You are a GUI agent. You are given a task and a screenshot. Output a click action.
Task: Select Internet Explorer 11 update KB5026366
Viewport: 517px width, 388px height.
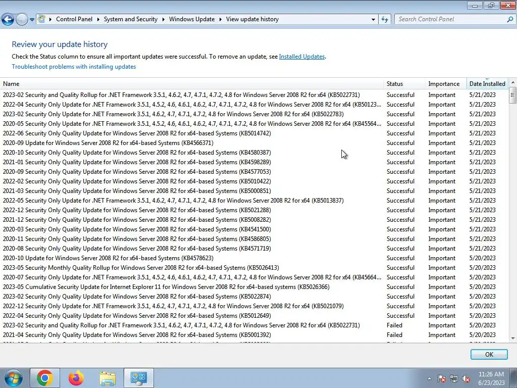[254, 287]
